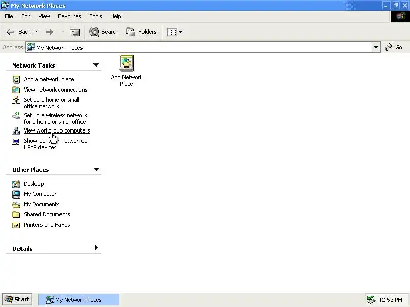Click Show icons for networked UPnP devices
The image size is (410, 307).
(x=55, y=144)
